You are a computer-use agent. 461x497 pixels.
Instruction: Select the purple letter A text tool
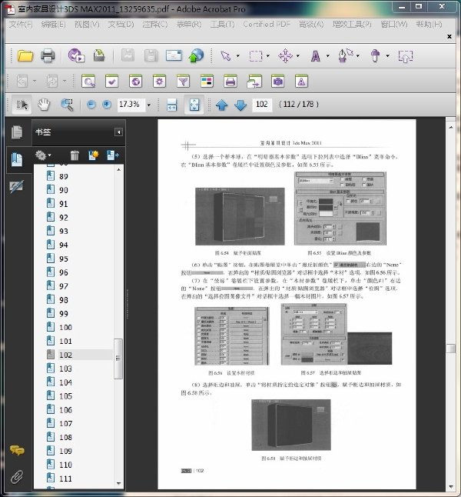(x=315, y=56)
